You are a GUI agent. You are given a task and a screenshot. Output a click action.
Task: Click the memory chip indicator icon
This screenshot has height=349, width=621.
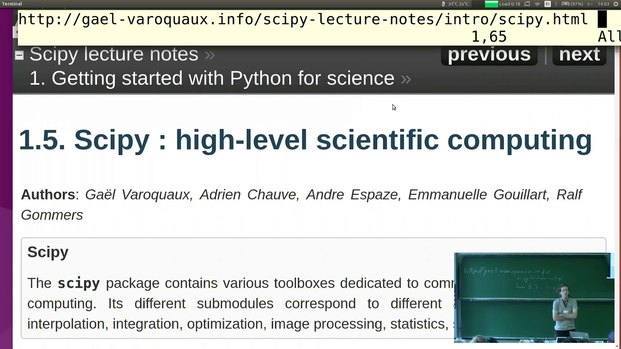pos(527,4)
